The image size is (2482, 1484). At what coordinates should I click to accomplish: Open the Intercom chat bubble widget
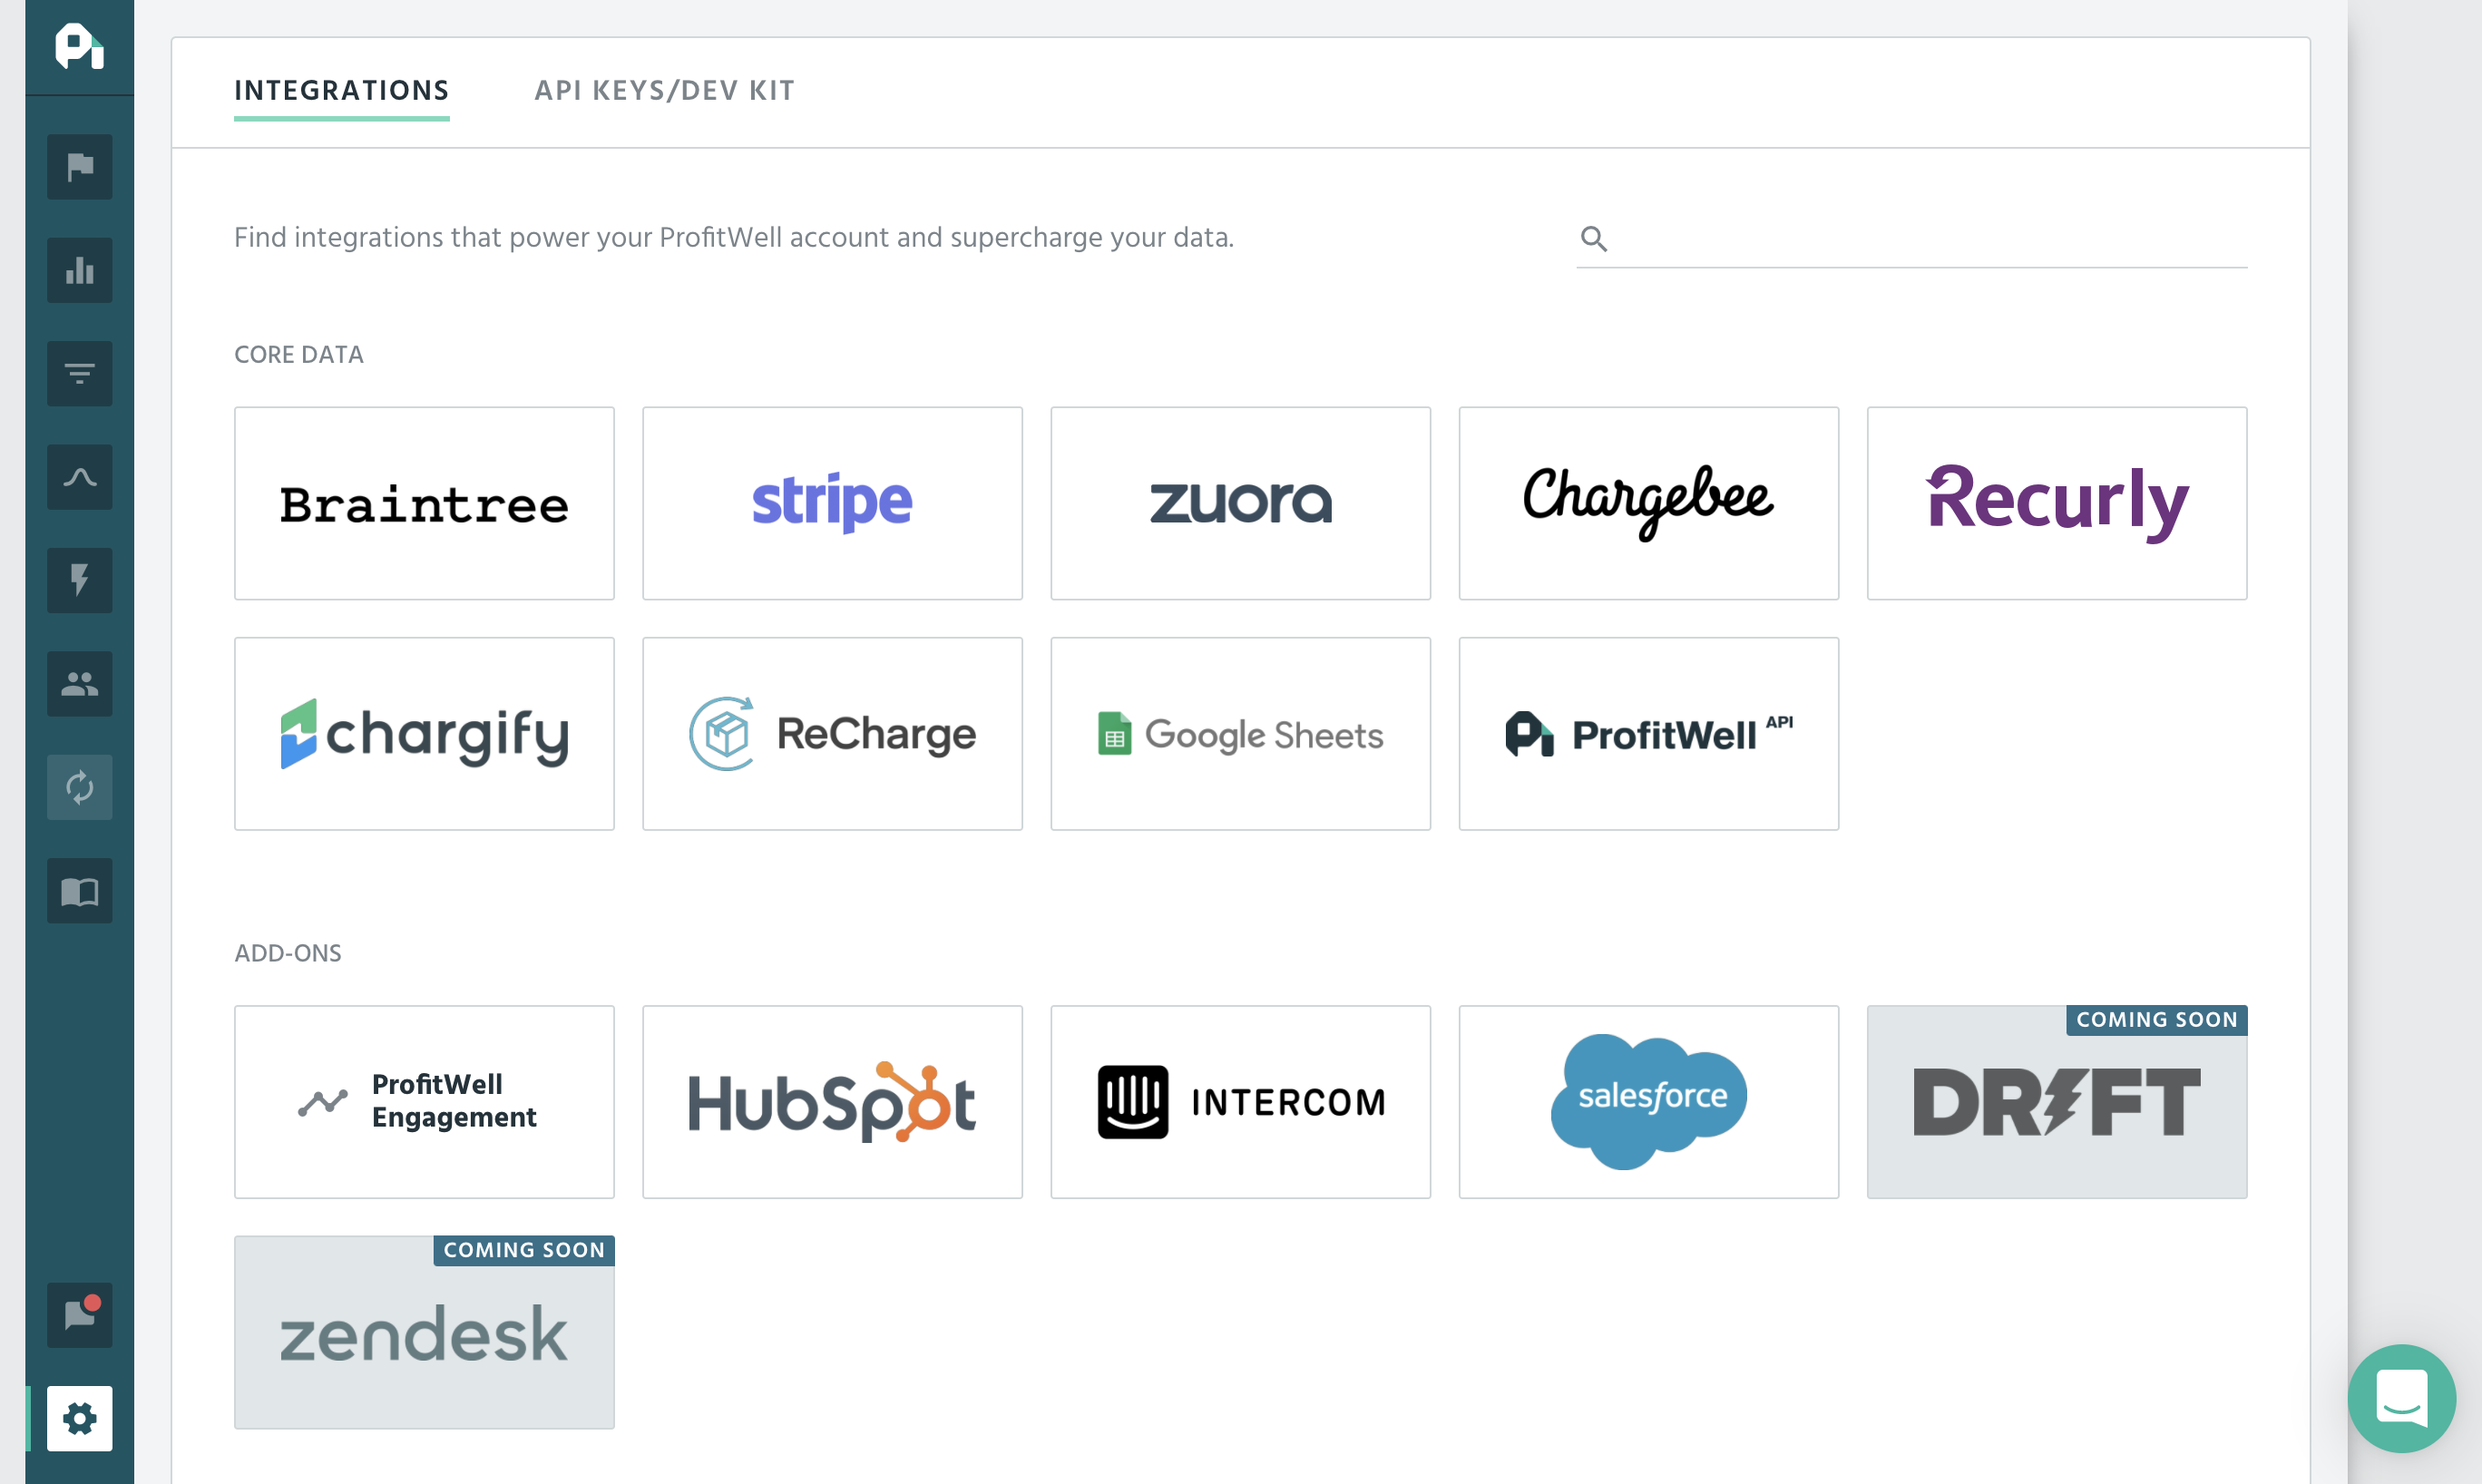pos(2402,1398)
